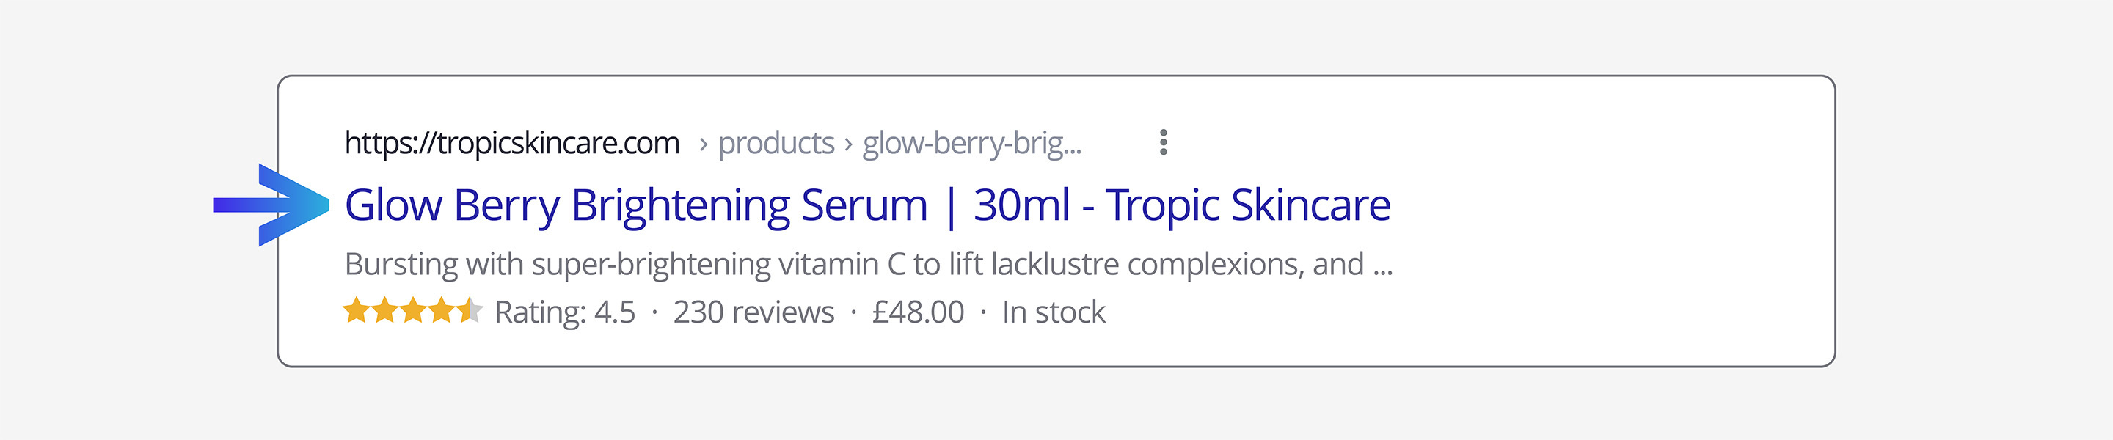
Task: Click the half-filled fifth rating star
Action: click(x=470, y=312)
